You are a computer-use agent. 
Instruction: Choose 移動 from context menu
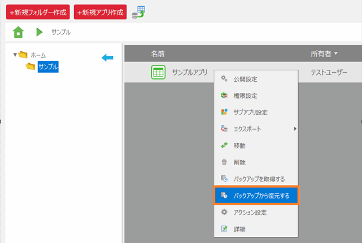click(256, 145)
